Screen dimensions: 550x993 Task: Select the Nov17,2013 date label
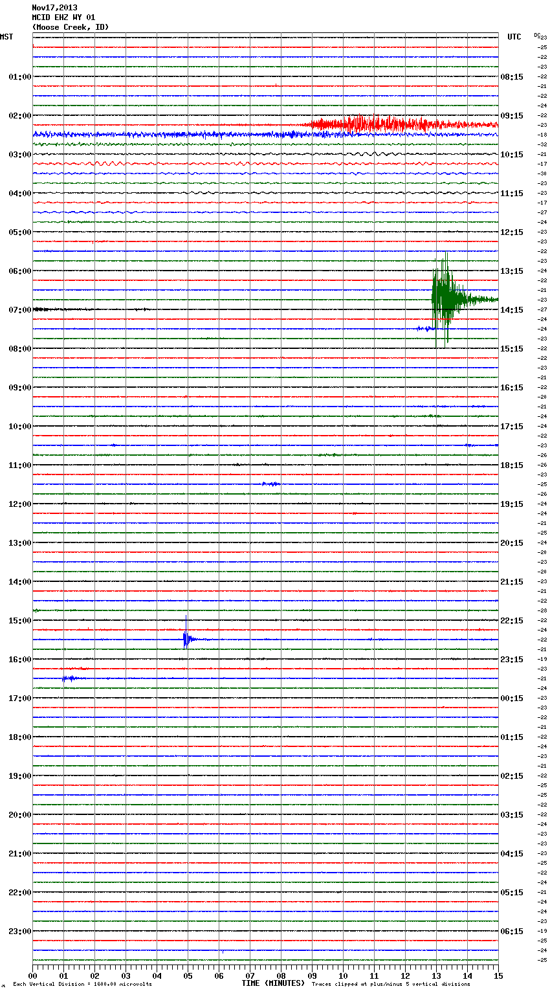(x=54, y=8)
